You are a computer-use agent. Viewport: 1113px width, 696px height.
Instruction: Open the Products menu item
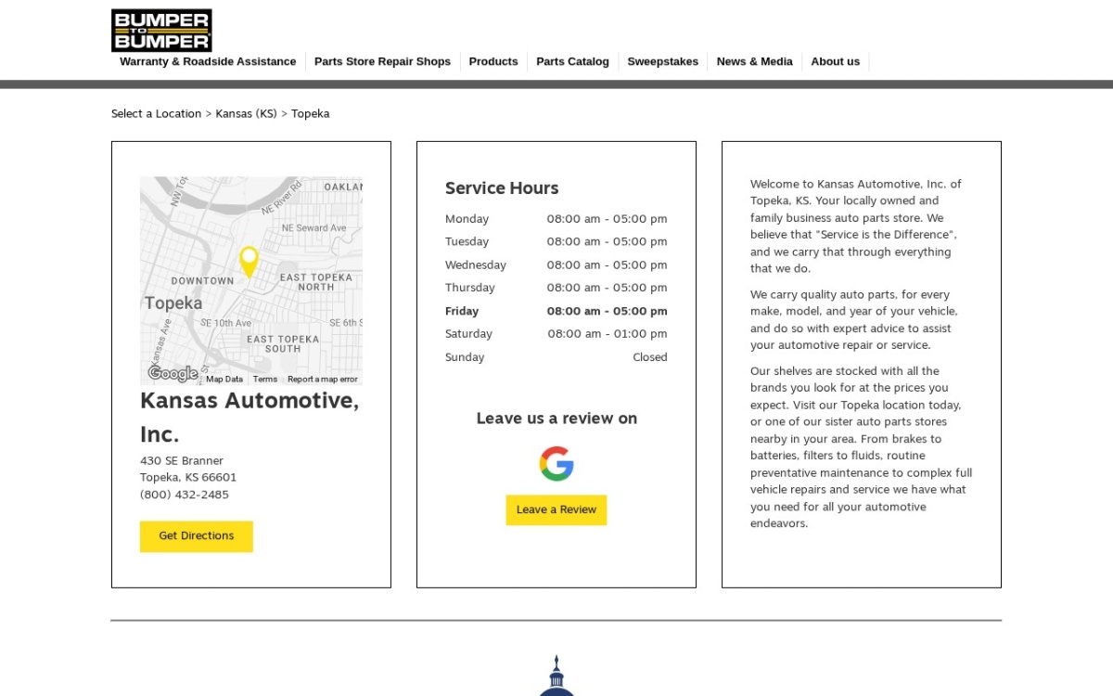493,61
